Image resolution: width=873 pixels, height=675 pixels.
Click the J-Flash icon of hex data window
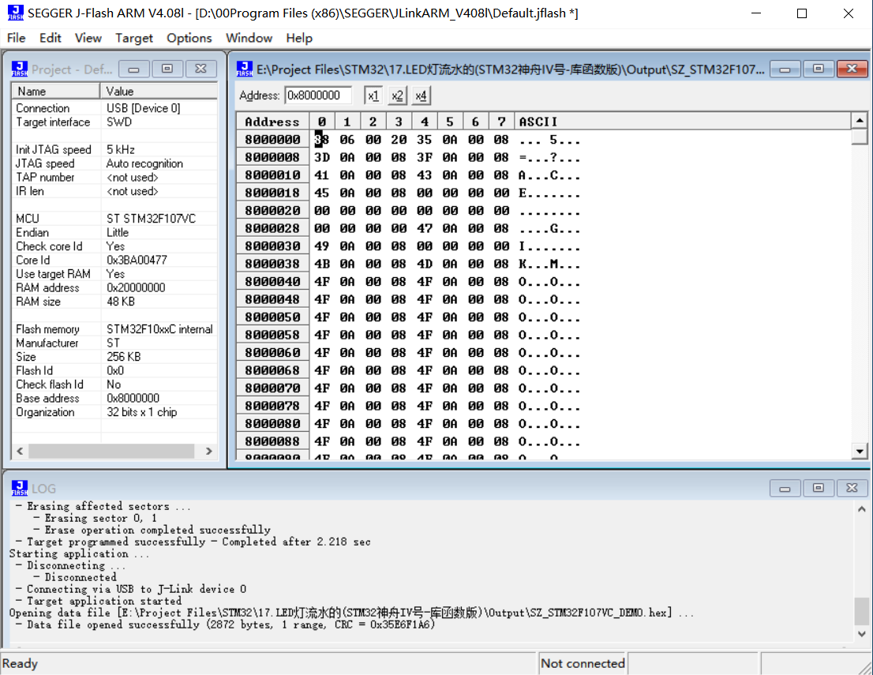pyautogui.click(x=245, y=69)
